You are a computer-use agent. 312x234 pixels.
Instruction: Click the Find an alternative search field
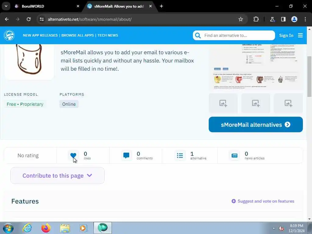(x=234, y=35)
